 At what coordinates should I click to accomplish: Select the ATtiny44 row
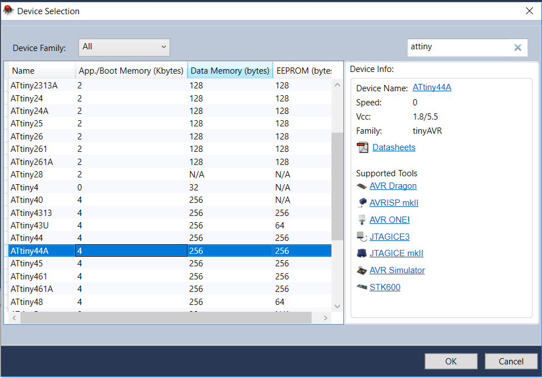pyautogui.click(x=169, y=238)
